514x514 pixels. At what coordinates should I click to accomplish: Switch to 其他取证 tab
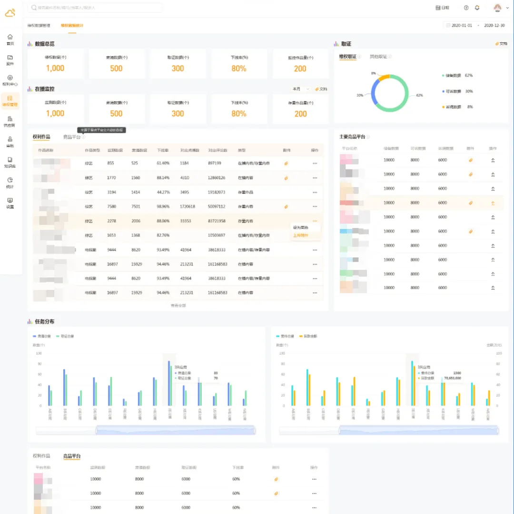click(378, 57)
